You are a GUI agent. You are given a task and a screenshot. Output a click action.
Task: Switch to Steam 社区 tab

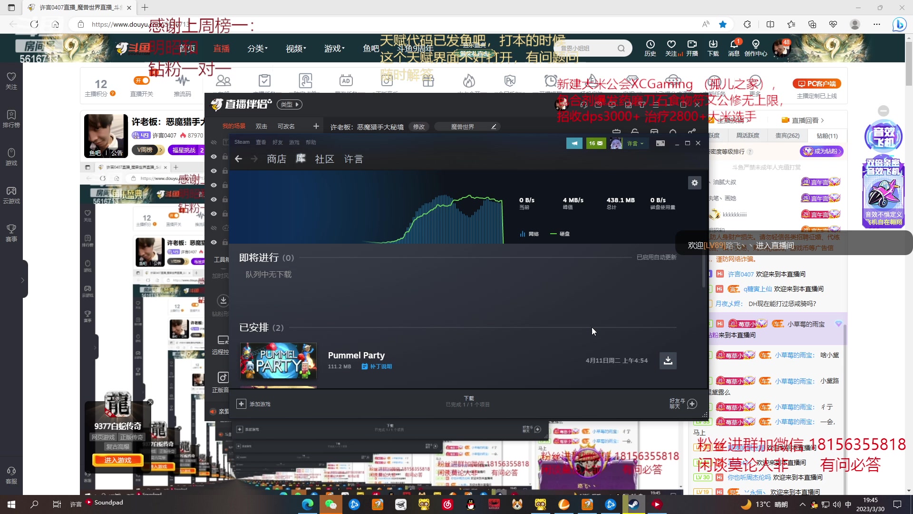coord(324,159)
